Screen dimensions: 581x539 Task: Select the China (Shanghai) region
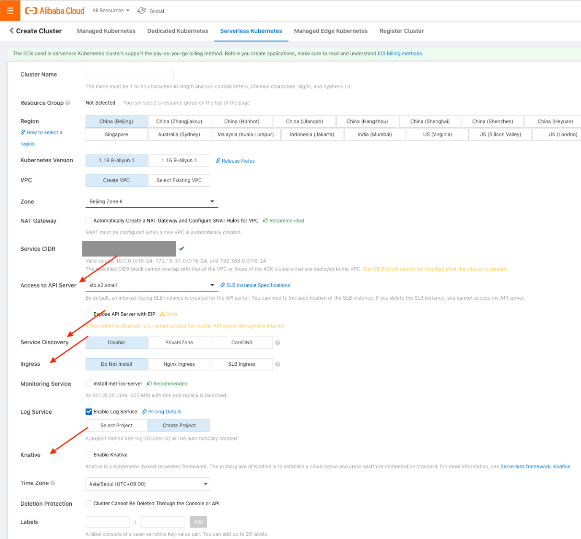click(430, 121)
